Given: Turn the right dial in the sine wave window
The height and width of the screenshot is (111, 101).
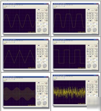Looking at the screenshot, I should pos(45,30).
